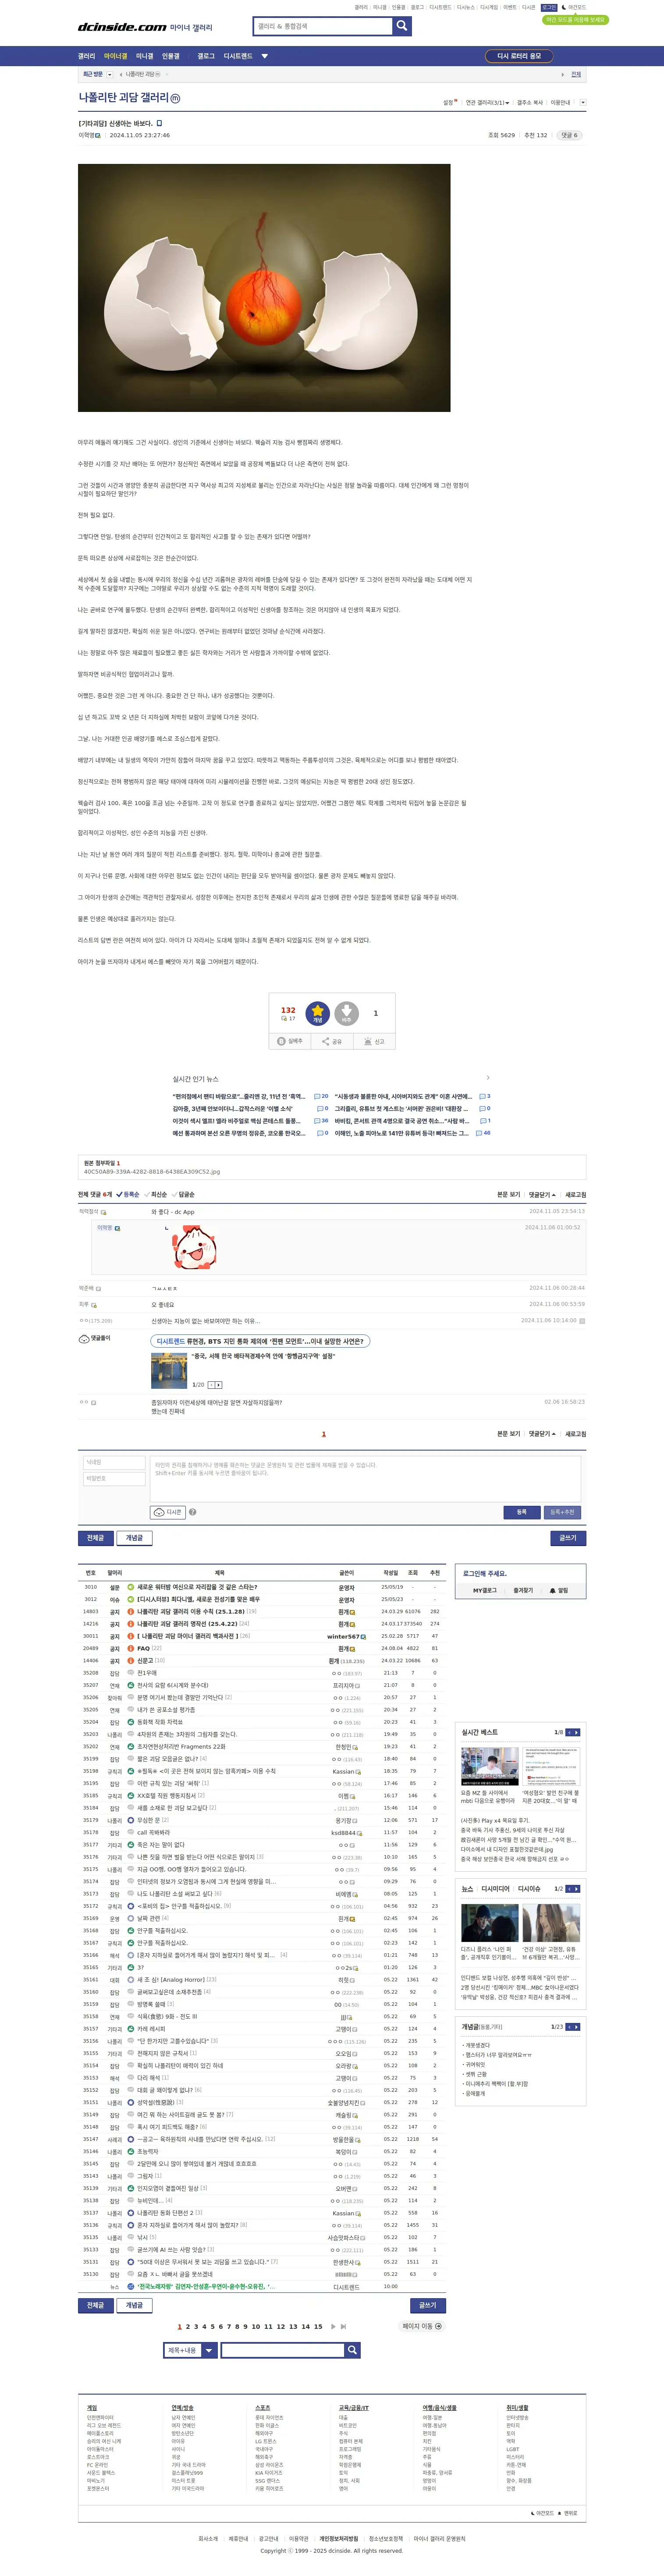Click the 디시콘 emoticon button in comment box

pyautogui.click(x=168, y=1512)
